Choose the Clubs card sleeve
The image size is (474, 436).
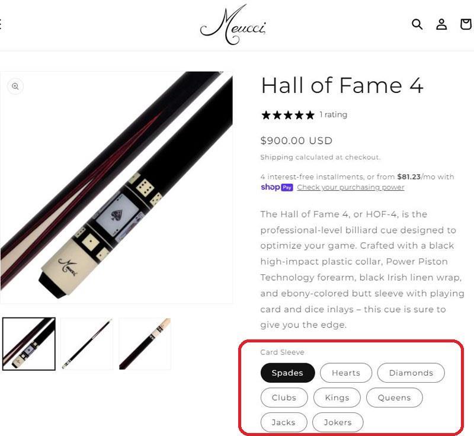[x=284, y=397]
